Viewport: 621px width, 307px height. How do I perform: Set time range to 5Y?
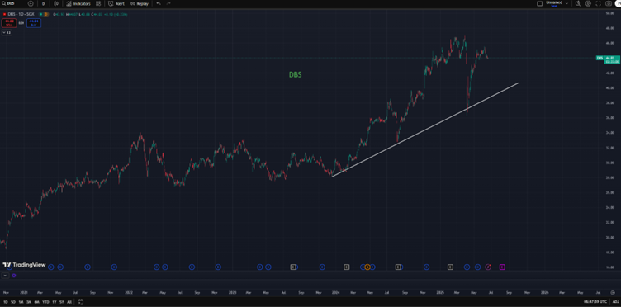tap(62, 302)
